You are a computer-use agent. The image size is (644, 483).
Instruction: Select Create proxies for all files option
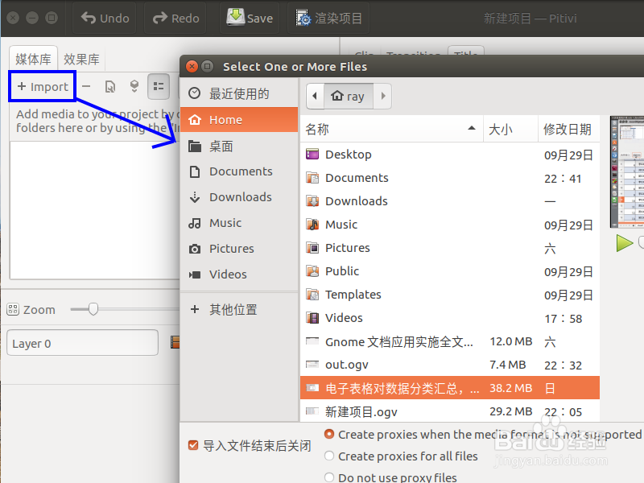[x=329, y=456]
